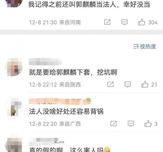Reply to the 22:12 comment from 陕西
Image resolution: width=163 pixels, height=152 pixels.
point(128,84)
